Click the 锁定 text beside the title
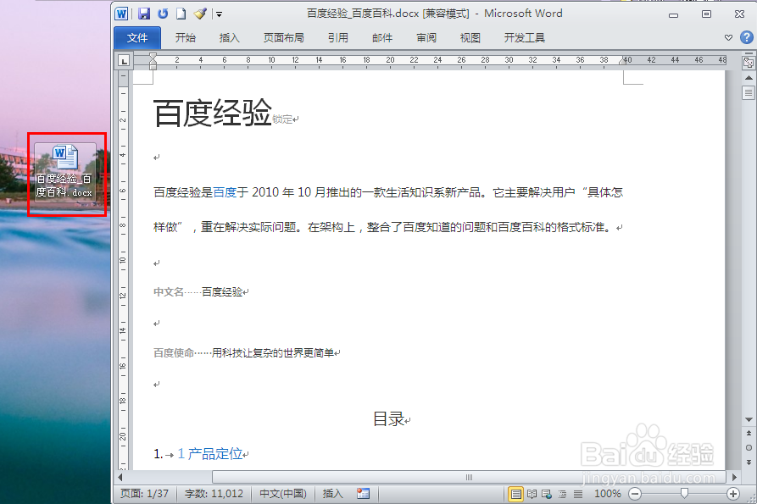The image size is (757, 504). (282, 119)
